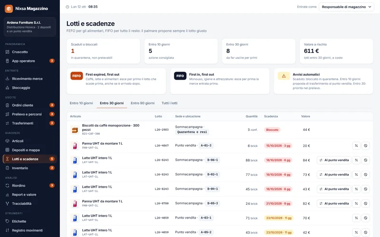Screen dimensions: 380x237
Task: Click the Biscotti da caffè product thumbnail
Action: [x=75, y=130]
